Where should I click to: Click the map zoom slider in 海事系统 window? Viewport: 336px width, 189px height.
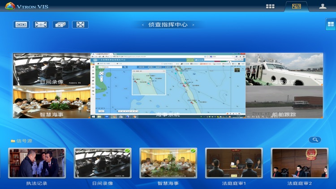click(101, 79)
